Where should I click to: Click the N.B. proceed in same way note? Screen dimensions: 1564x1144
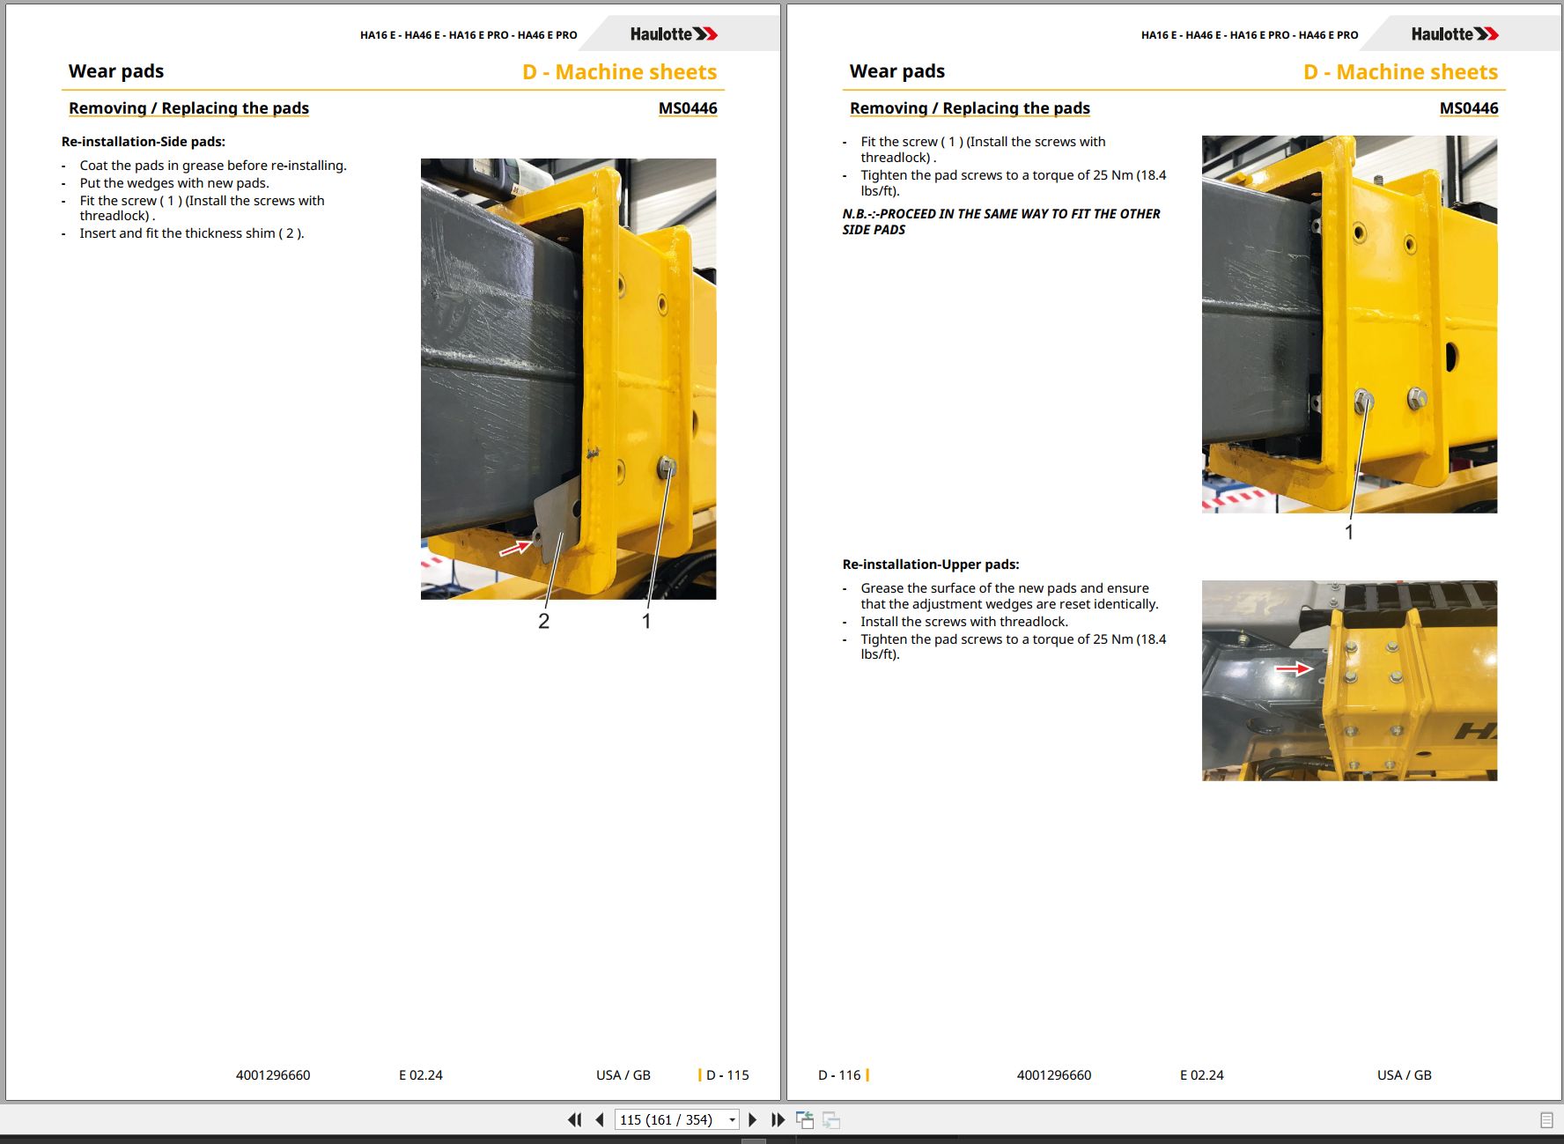(x=1001, y=222)
